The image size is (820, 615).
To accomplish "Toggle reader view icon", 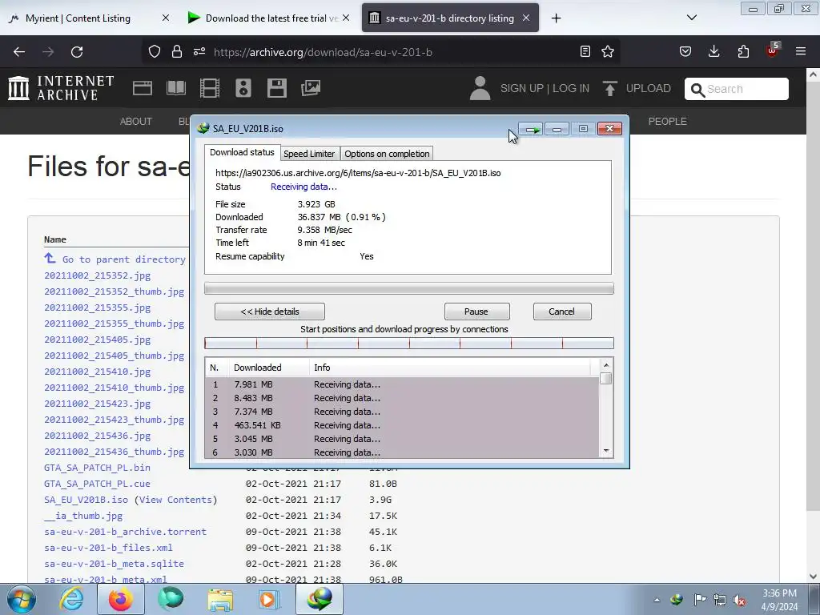I will point(585,51).
